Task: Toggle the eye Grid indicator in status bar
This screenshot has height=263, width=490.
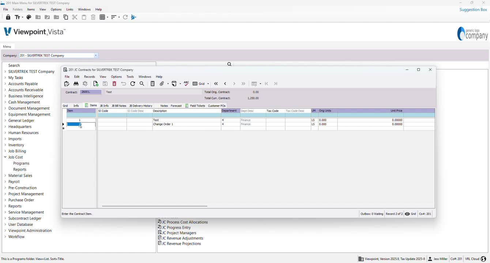Action: click(x=411, y=214)
